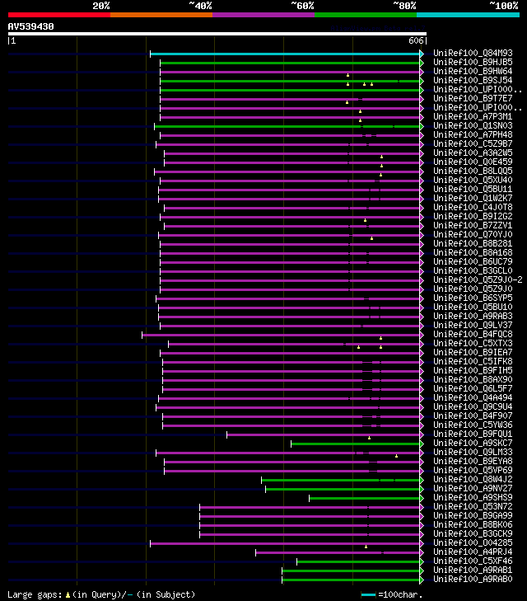Click the UniRef100_Q1SN03 label
This screenshot has width=527, height=601.
click(x=473, y=125)
